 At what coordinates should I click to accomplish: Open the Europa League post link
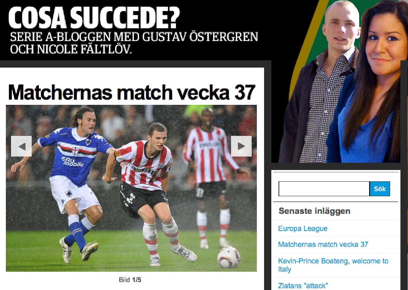click(303, 229)
